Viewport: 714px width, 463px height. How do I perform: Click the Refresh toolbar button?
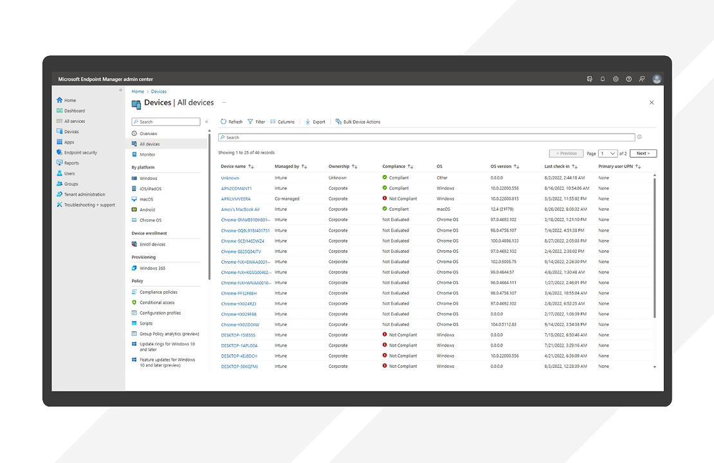click(232, 122)
